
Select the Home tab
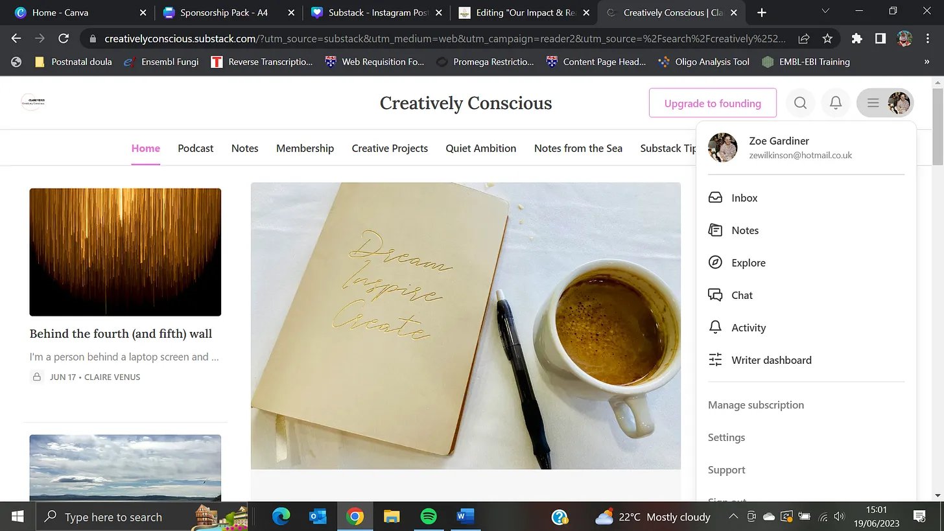145,148
